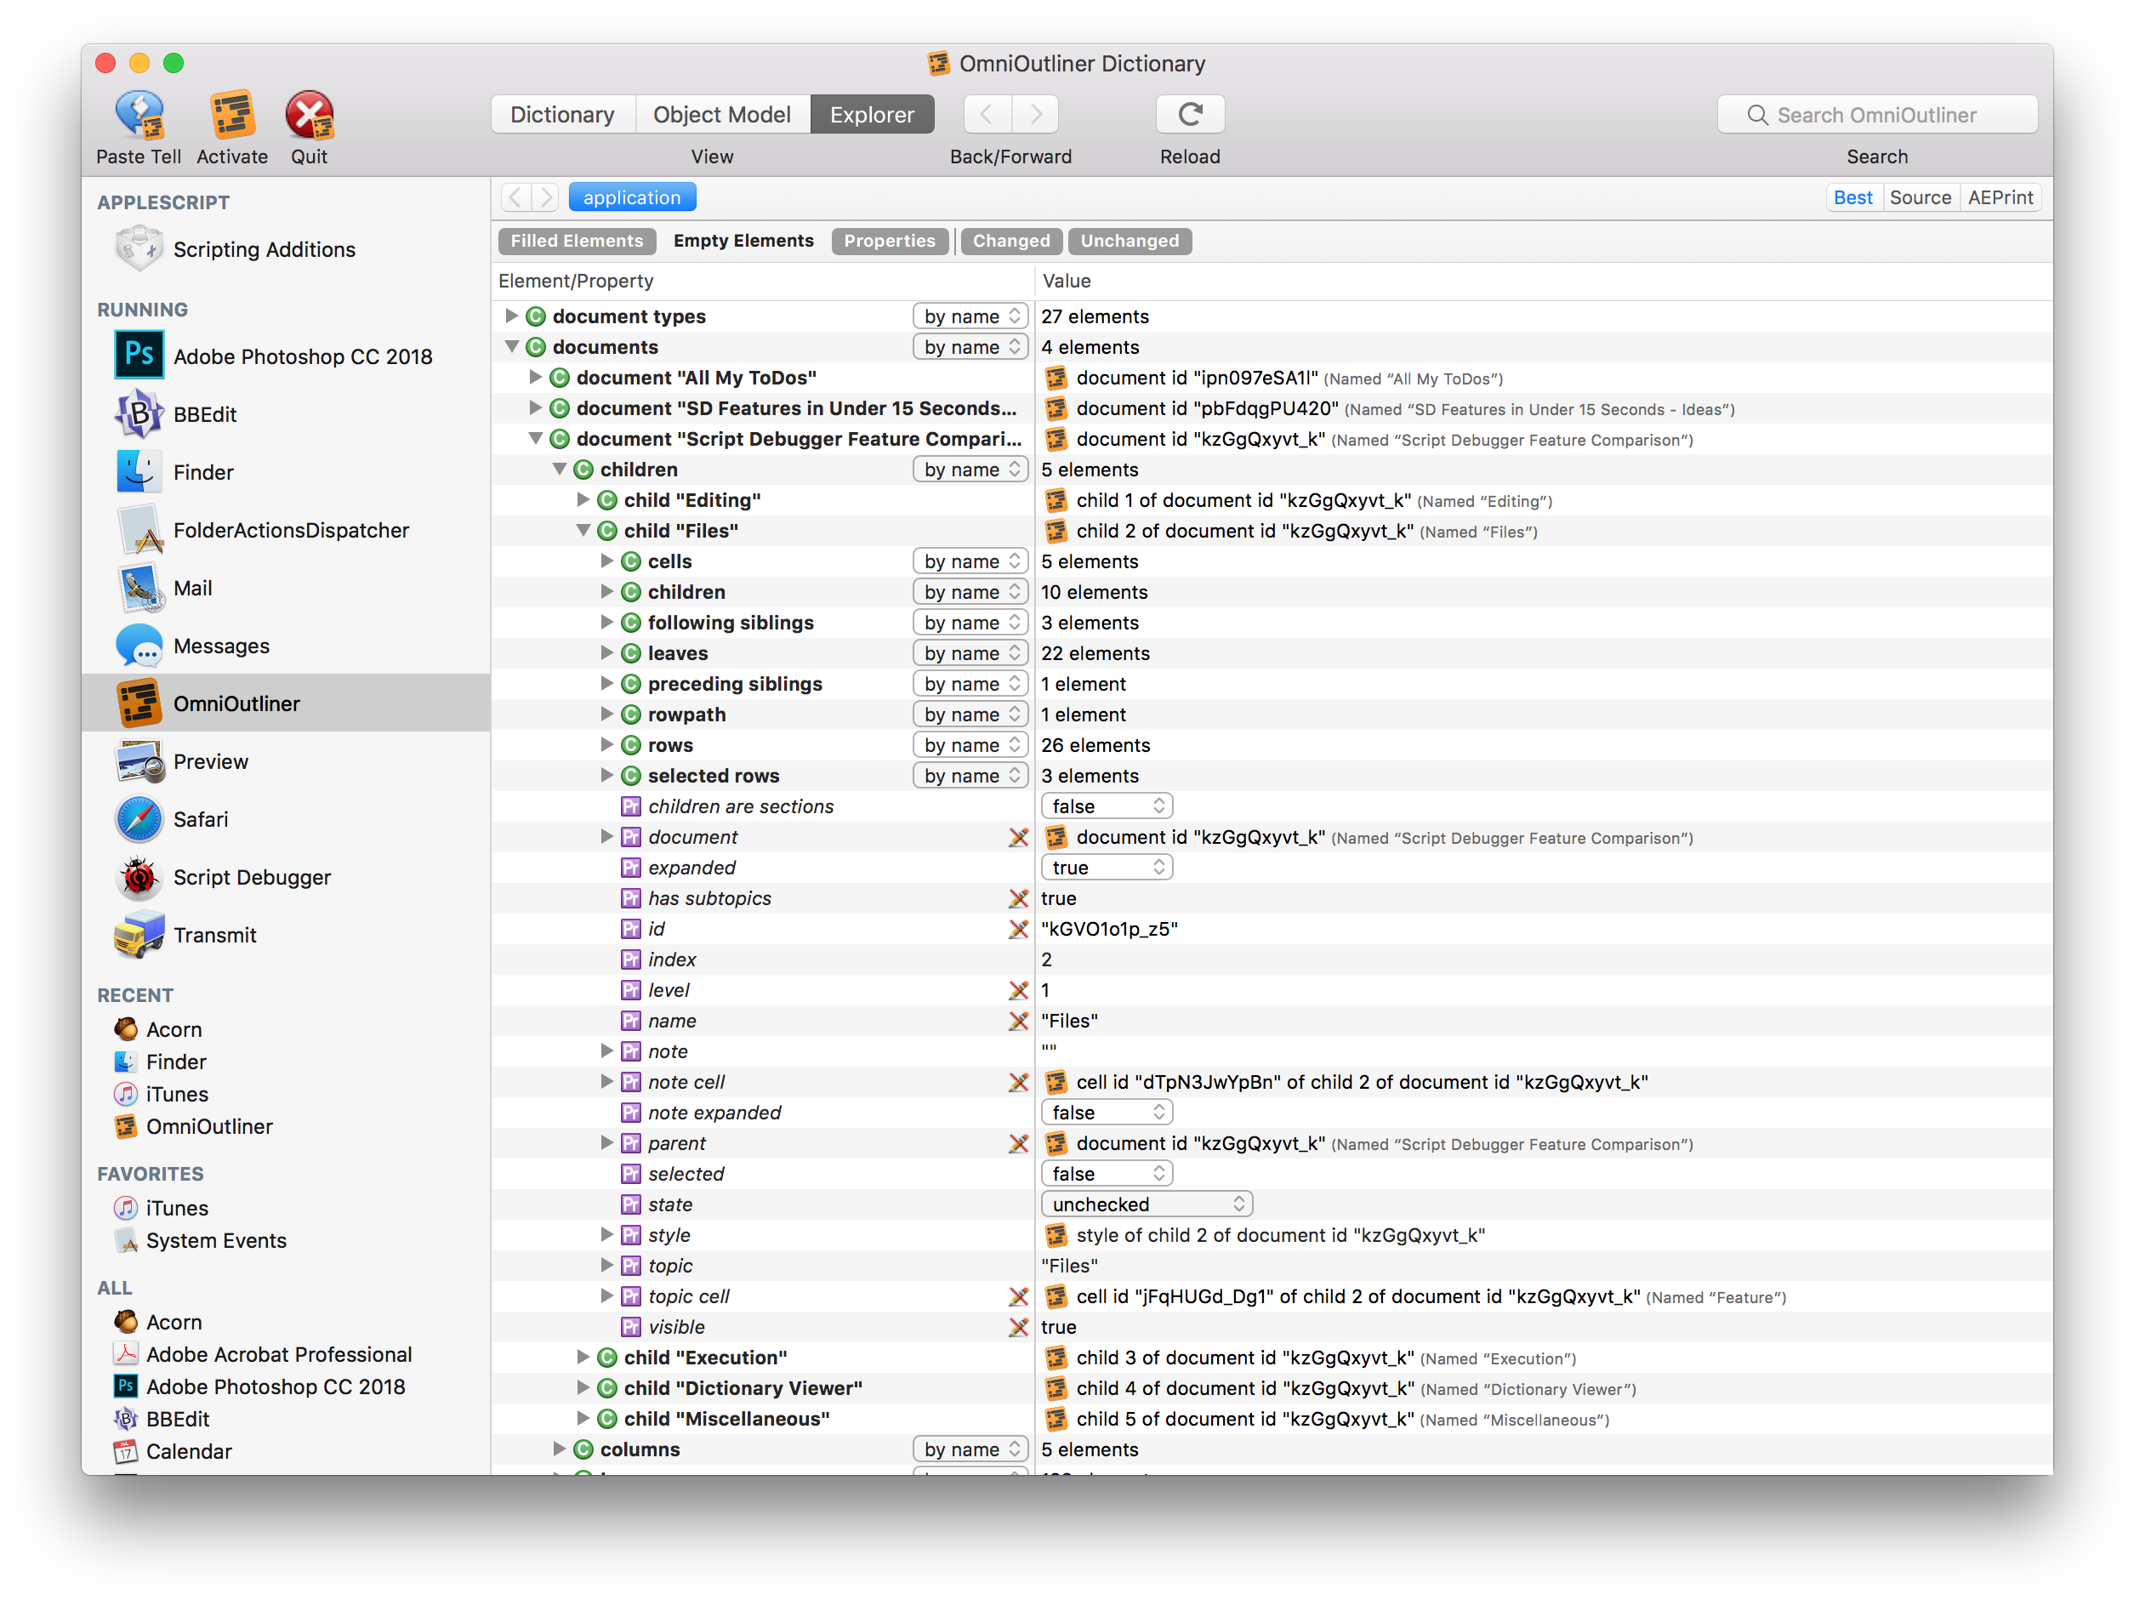Click the Source button at top right

click(x=1921, y=196)
